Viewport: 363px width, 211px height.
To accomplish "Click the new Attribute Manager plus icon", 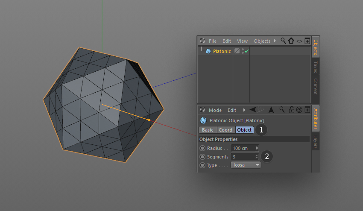I will [x=307, y=110].
